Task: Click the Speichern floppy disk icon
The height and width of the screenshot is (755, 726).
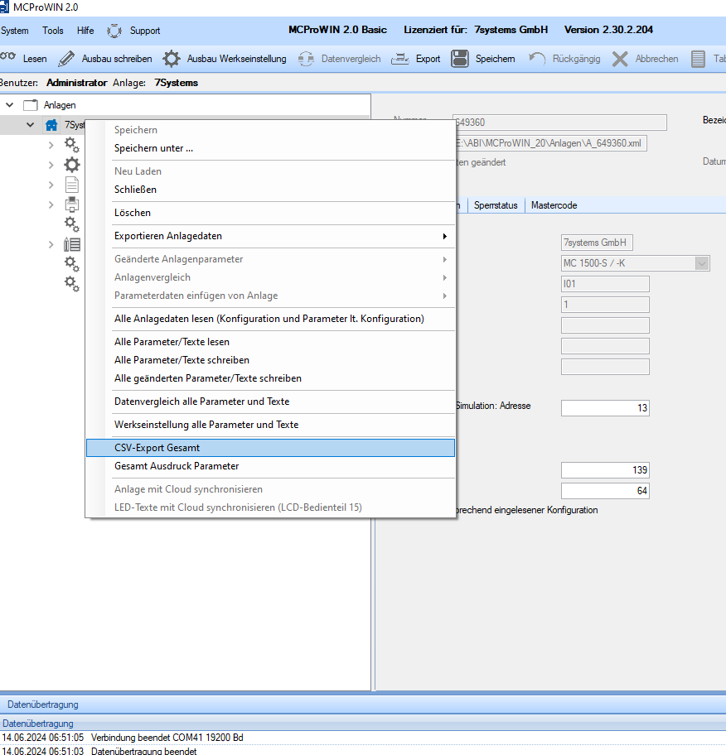Action: tap(460, 59)
